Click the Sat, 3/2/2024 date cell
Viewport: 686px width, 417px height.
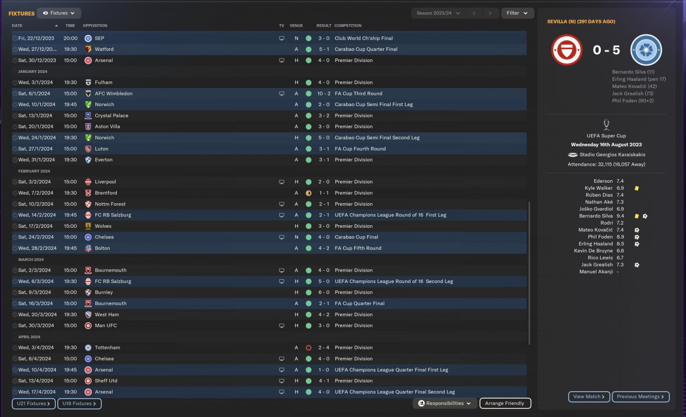[x=34, y=182]
